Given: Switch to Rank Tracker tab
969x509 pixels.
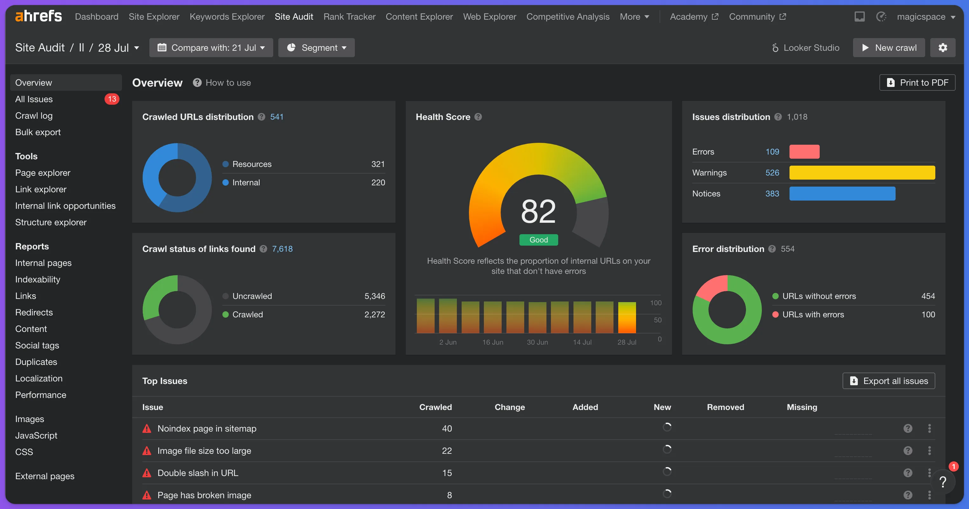Looking at the screenshot, I should click(349, 17).
